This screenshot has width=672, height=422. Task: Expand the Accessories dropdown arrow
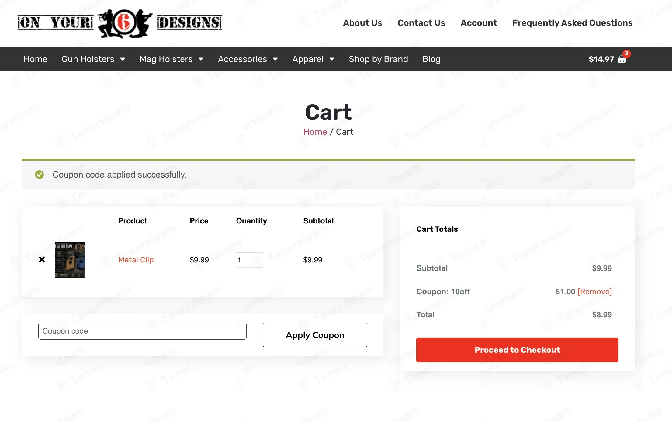[275, 59]
